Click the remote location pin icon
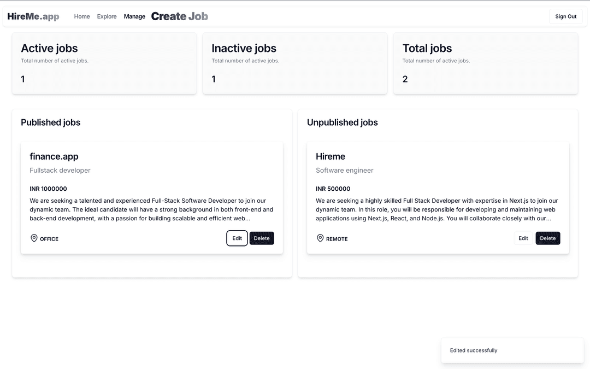Image resolution: width=590 pixels, height=369 pixels. pos(320,238)
